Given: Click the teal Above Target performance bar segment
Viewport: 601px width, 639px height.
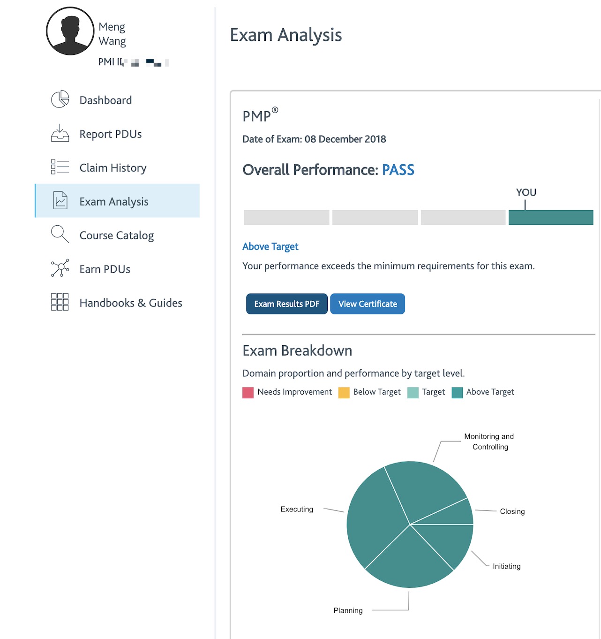Looking at the screenshot, I should pyautogui.click(x=551, y=217).
